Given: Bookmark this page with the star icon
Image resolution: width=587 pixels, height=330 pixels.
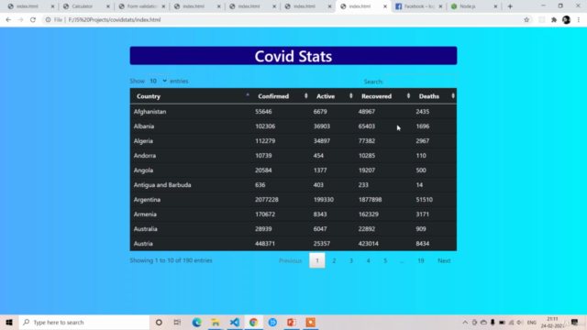Looking at the screenshot, I should [526, 20].
